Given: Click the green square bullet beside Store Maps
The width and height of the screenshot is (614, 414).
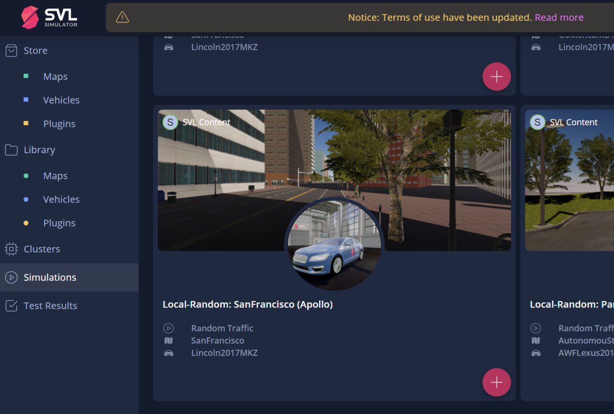Looking at the screenshot, I should 26,76.
